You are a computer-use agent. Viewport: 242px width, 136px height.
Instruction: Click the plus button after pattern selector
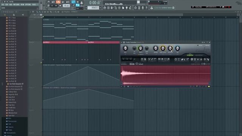point(100,8)
